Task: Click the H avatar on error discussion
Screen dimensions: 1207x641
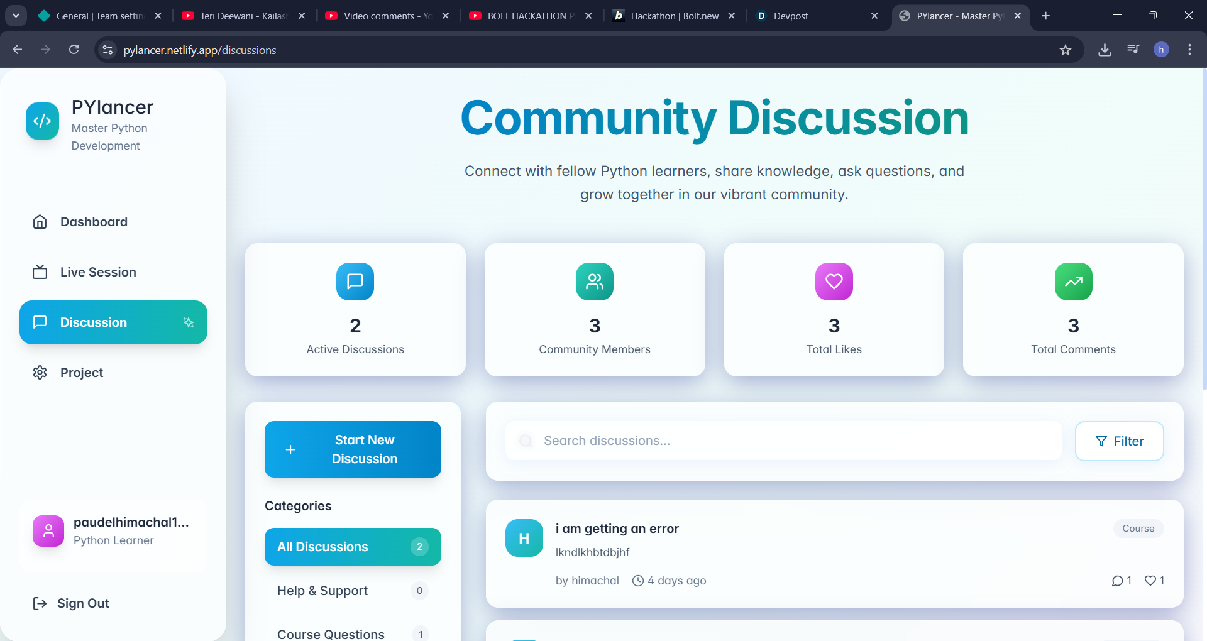Action: coord(524,538)
